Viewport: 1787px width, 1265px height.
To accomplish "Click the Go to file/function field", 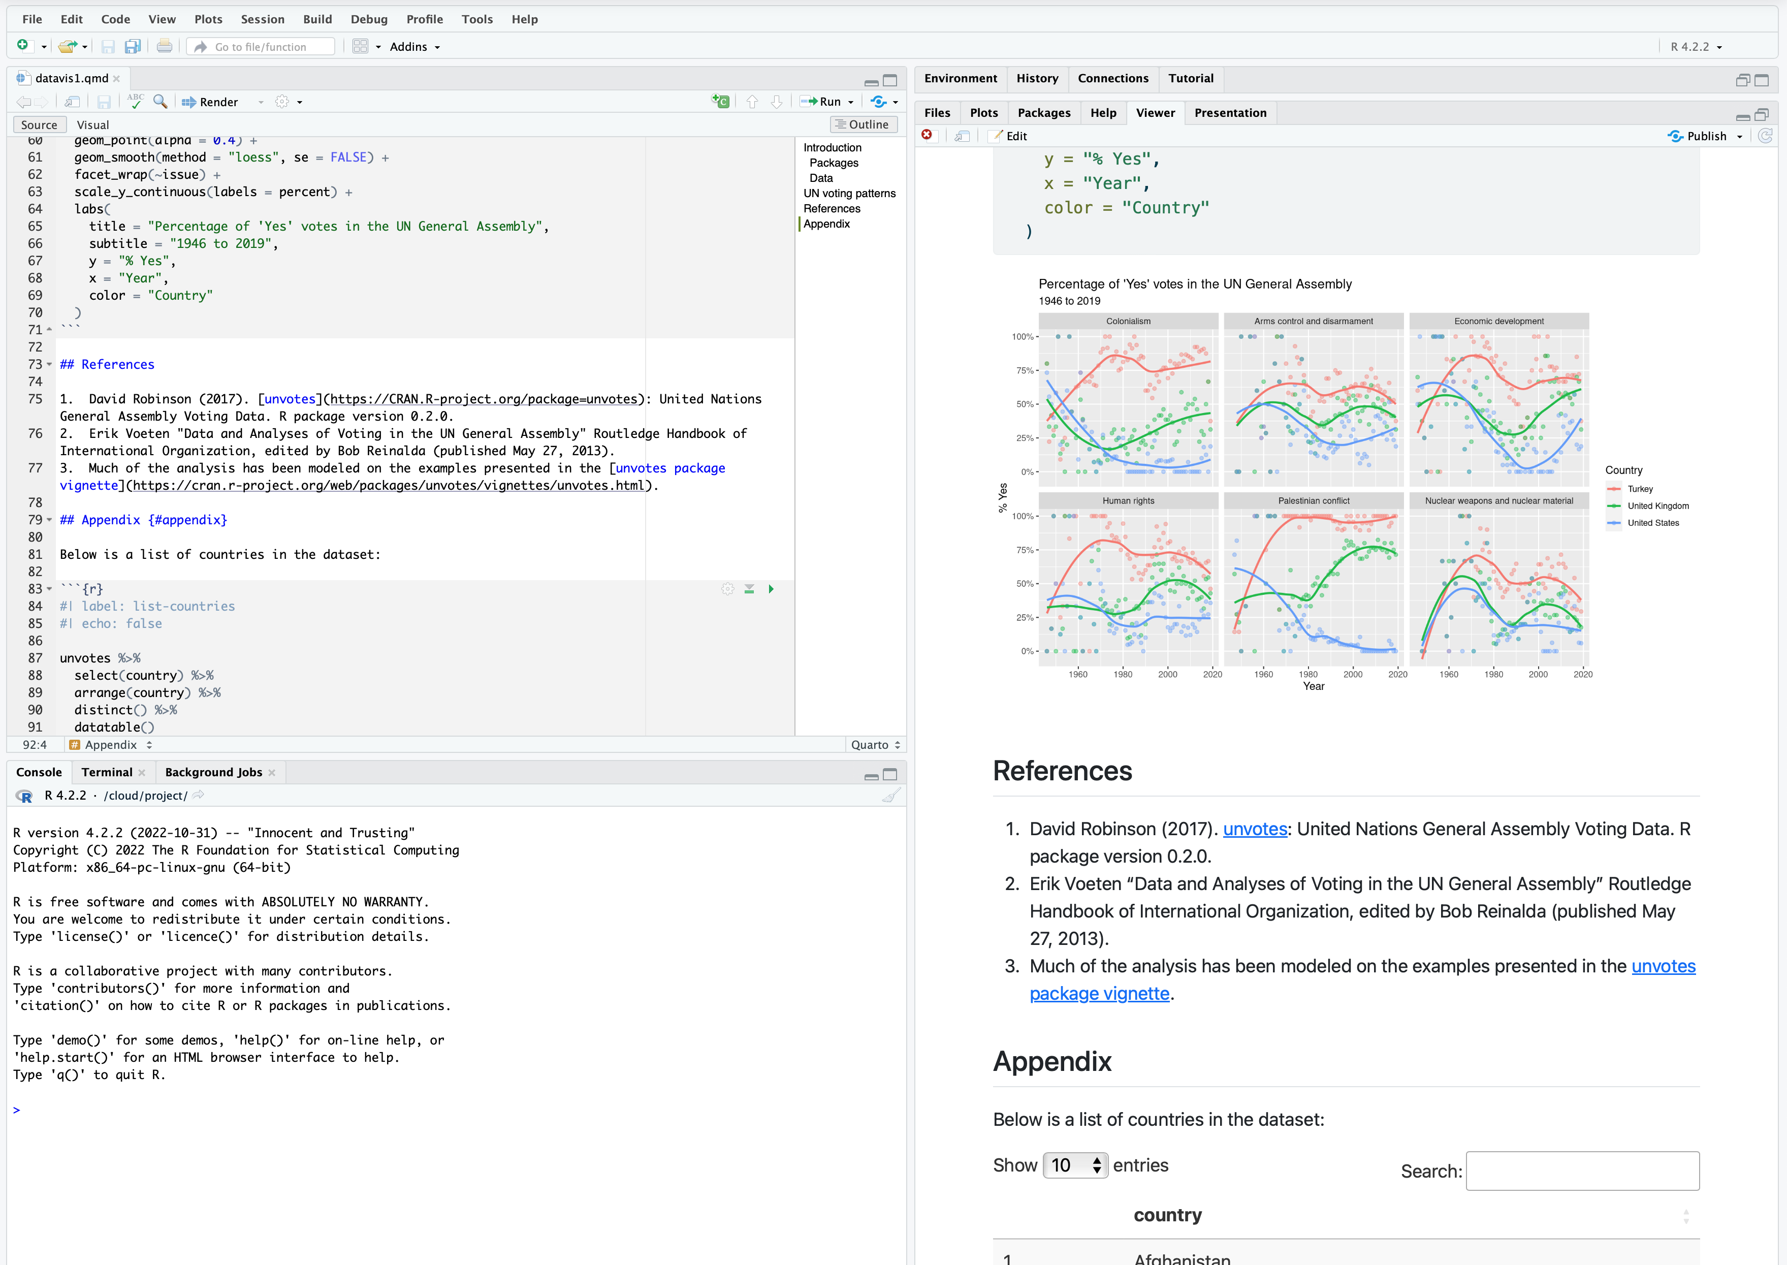I will [x=261, y=47].
